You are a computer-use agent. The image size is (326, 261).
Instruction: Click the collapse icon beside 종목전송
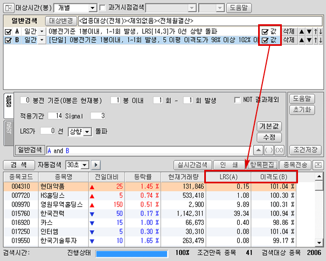pyautogui.click(x=320, y=164)
